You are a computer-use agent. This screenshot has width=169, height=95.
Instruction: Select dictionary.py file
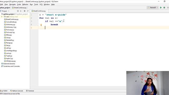(x=11, y=25)
